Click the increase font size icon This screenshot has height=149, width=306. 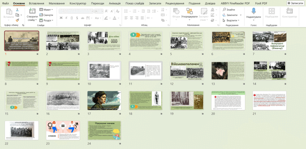pos(106,11)
